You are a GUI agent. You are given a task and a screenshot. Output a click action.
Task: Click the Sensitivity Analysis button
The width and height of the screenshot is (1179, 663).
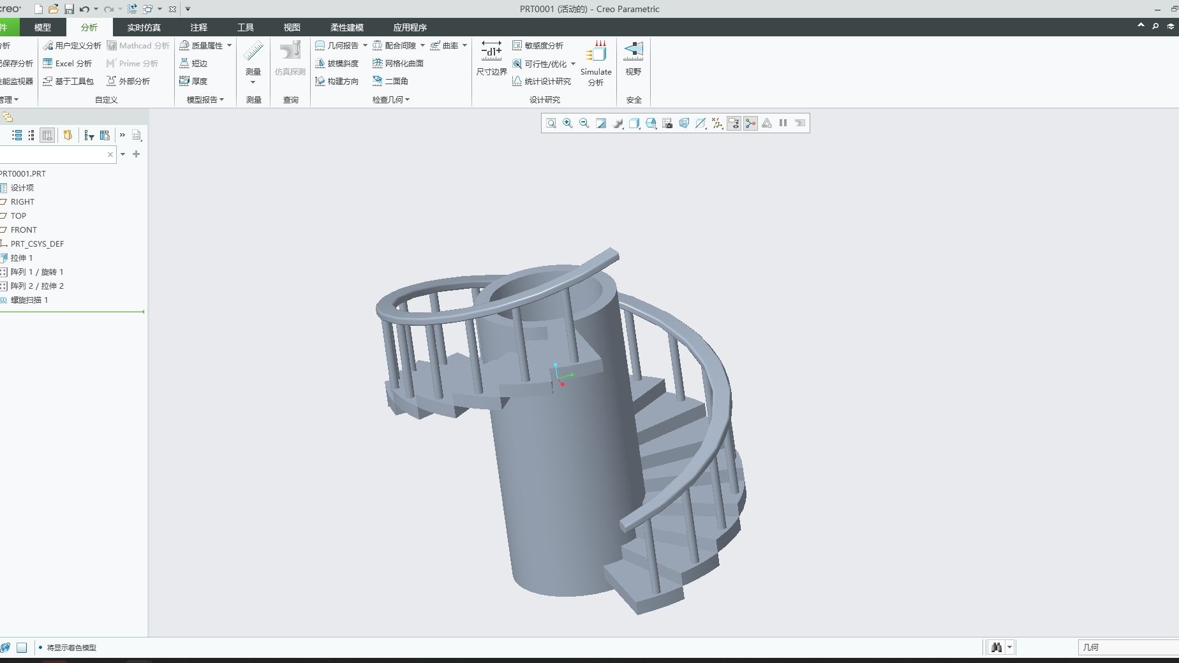(x=538, y=45)
